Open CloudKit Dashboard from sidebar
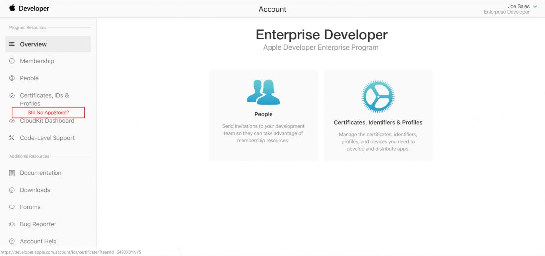This screenshot has height=256, width=545. pyautogui.click(x=47, y=121)
